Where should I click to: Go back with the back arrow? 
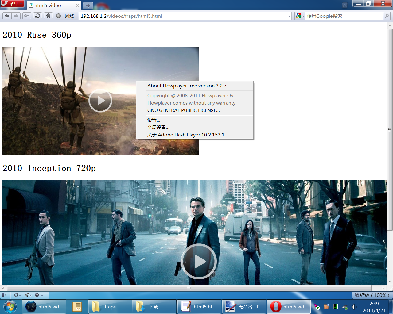point(7,16)
